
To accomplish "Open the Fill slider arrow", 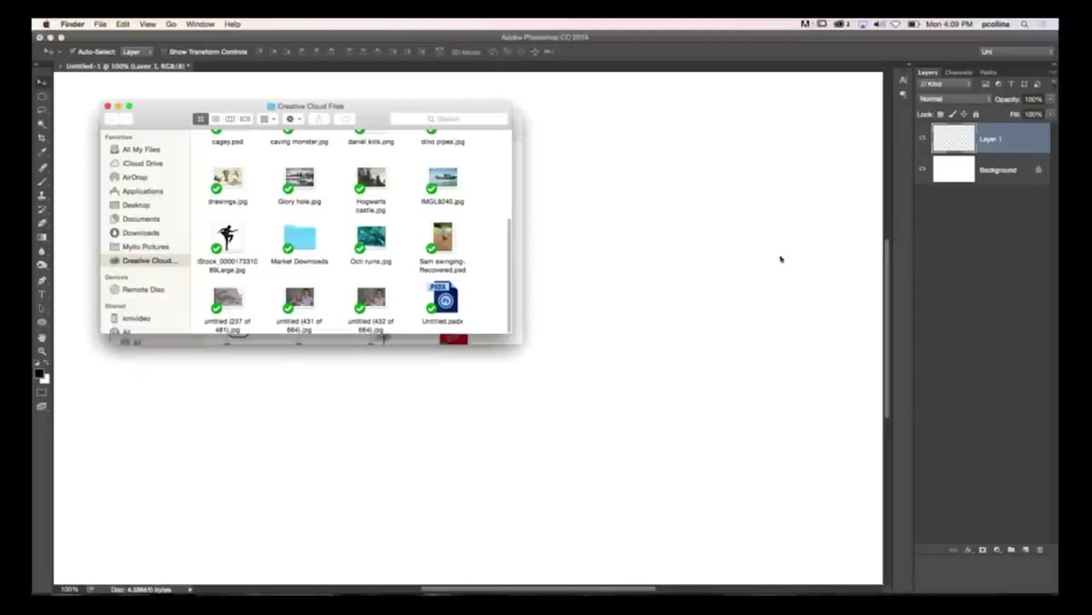I will 1050,115.
